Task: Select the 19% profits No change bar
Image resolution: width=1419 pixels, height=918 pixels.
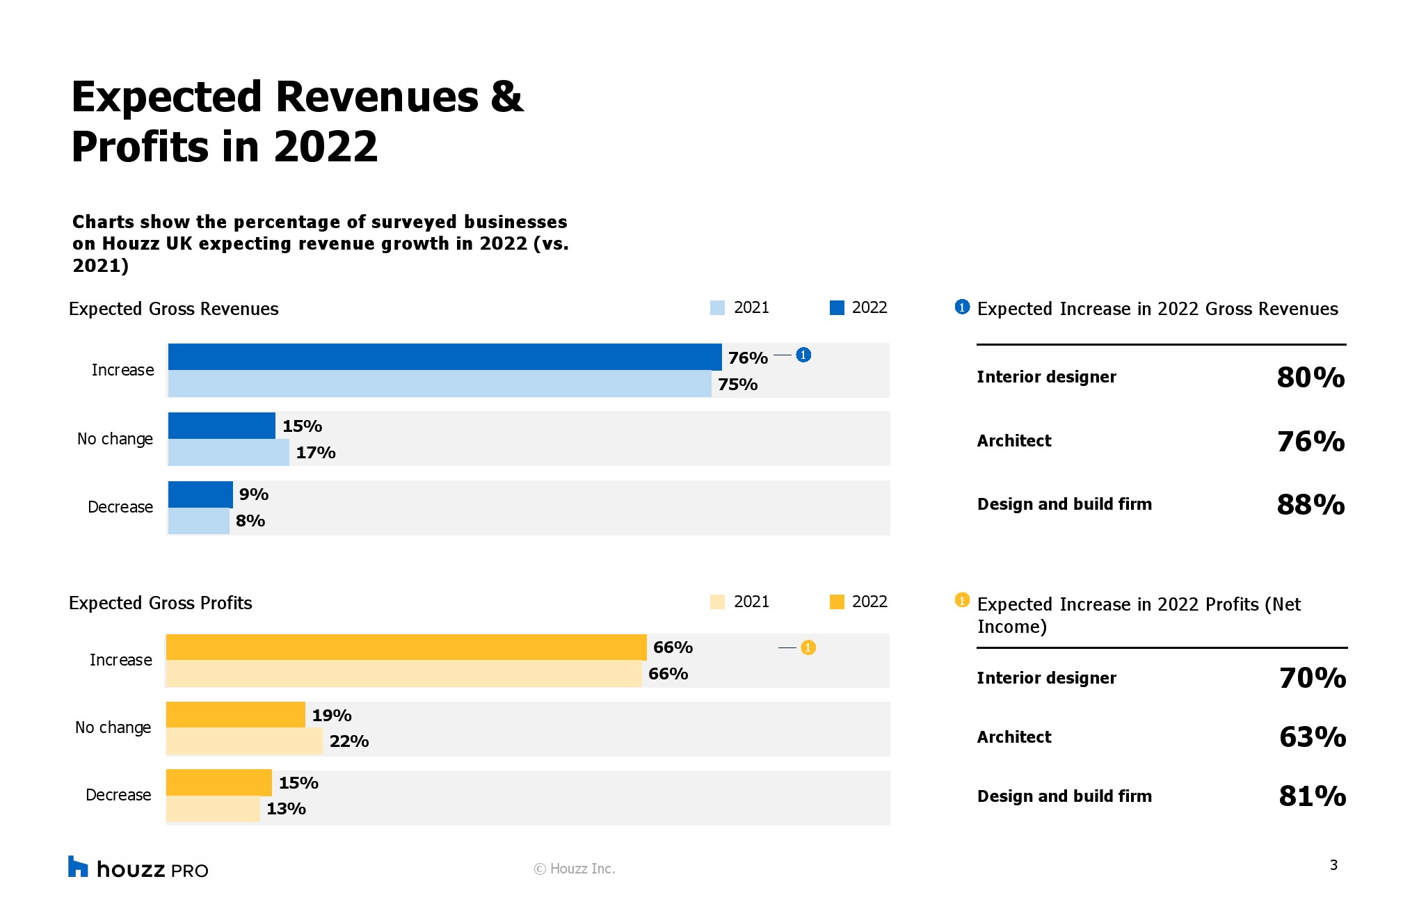Action: [x=235, y=715]
